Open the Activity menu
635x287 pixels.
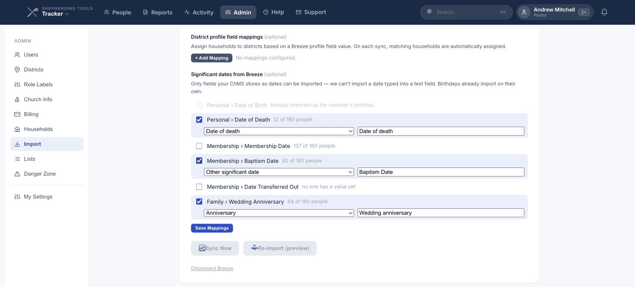click(x=199, y=12)
